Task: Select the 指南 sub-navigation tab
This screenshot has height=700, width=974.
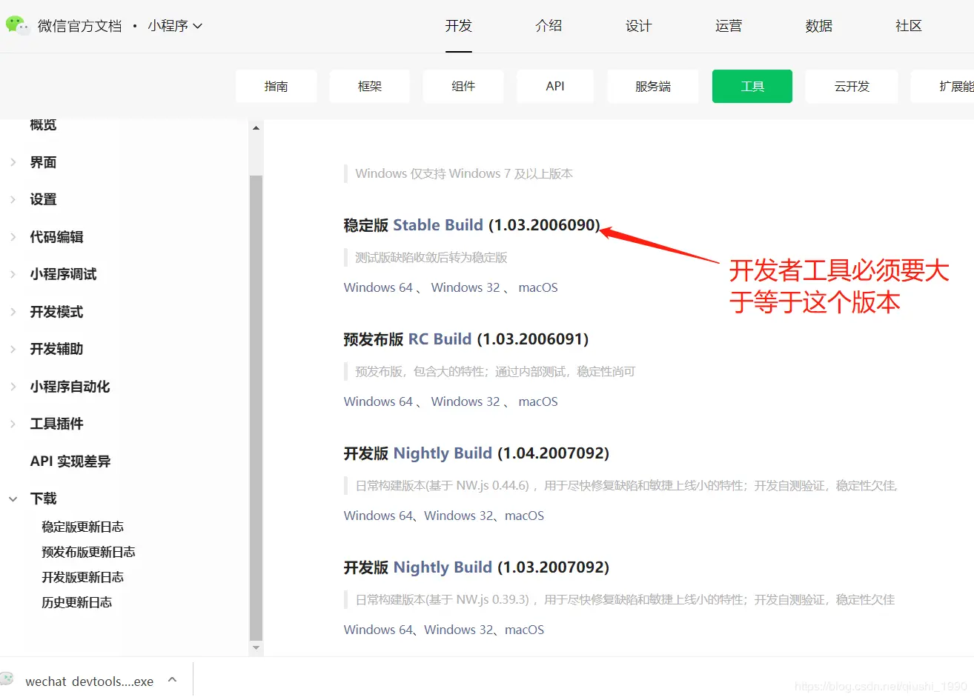Action: (x=276, y=86)
